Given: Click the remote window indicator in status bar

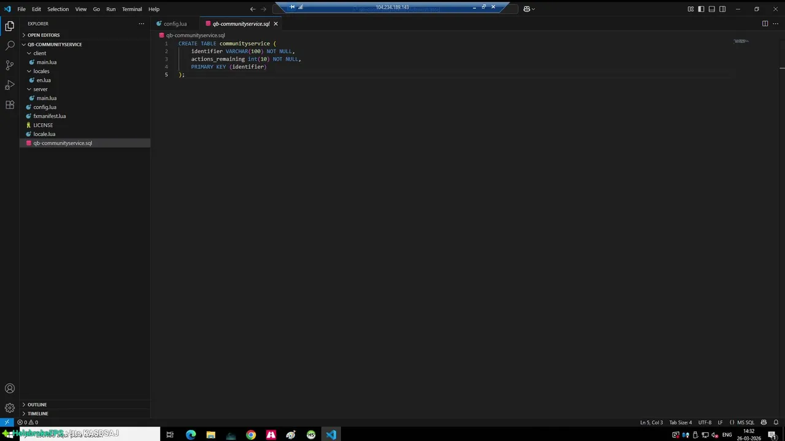Looking at the screenshot, I should tap(7, 423).
